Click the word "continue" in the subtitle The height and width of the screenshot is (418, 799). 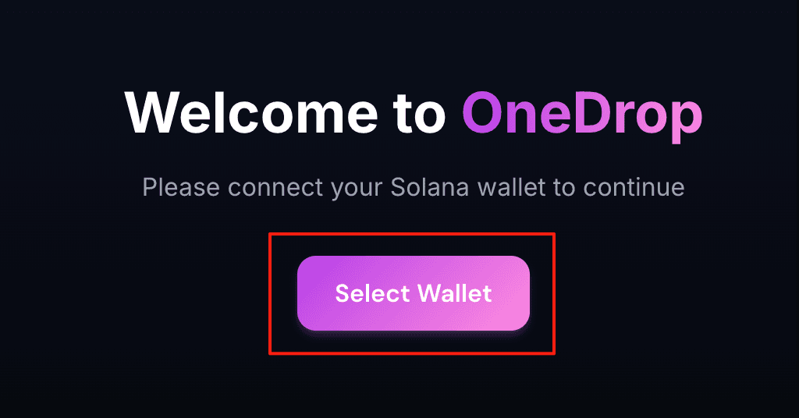(x=634, y=187)
